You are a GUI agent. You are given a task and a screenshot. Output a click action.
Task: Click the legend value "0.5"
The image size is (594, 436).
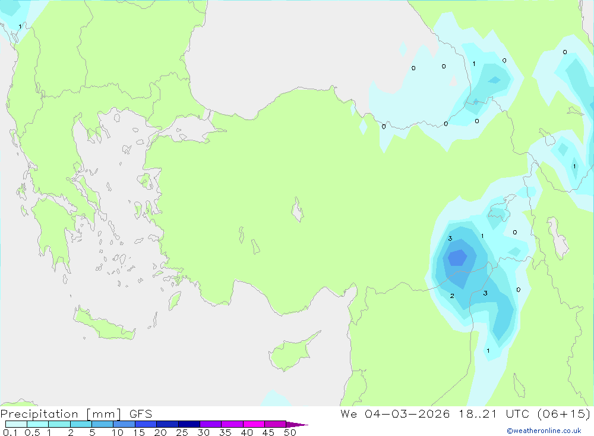[32, 432]
